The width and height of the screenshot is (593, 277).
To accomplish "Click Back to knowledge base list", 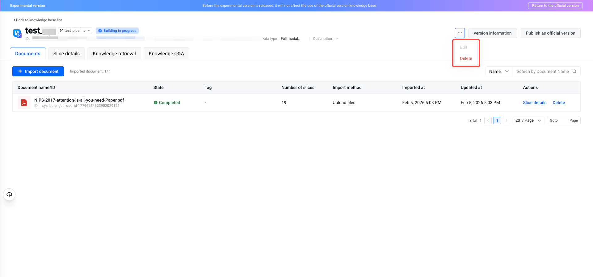I will (38, 20).
